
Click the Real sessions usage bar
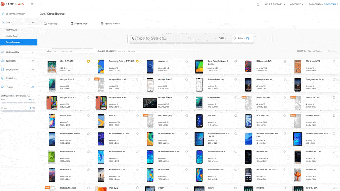pyautogui.click(x=18, y=103)
